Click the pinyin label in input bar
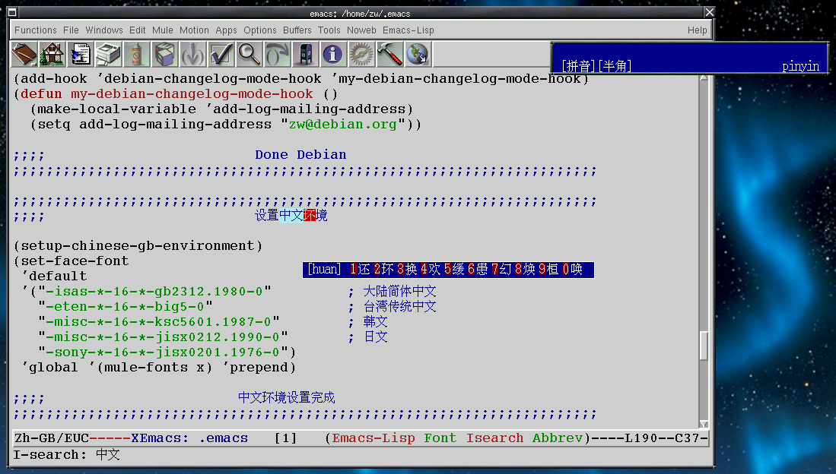Screen dimensions: 836x474 pyautogui.click(x=800, y=66)
